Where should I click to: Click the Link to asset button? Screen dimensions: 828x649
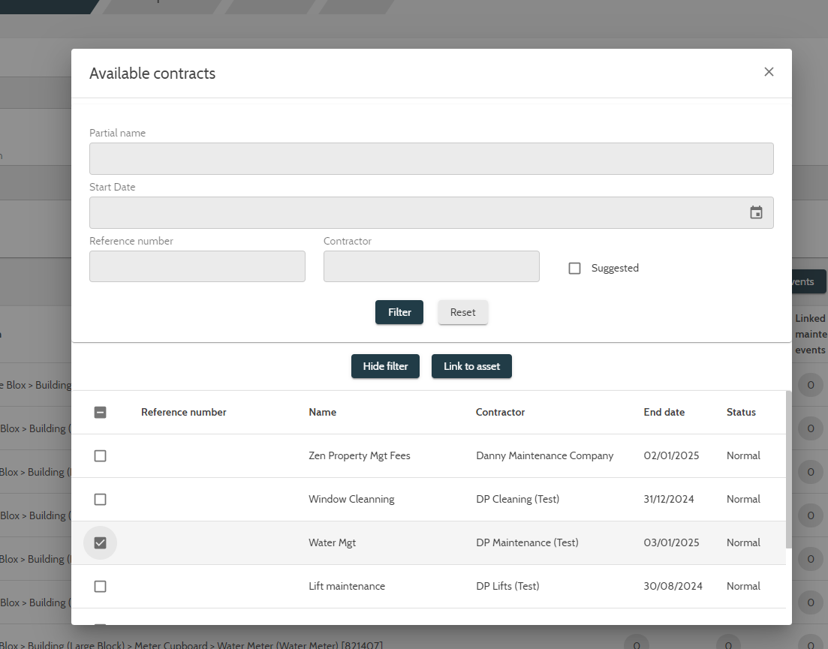coord(471,366)
